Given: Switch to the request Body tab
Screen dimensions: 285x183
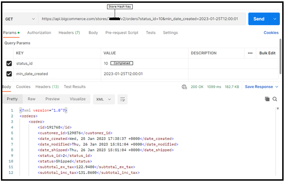Looking at the screenshot, I should 93,33.
